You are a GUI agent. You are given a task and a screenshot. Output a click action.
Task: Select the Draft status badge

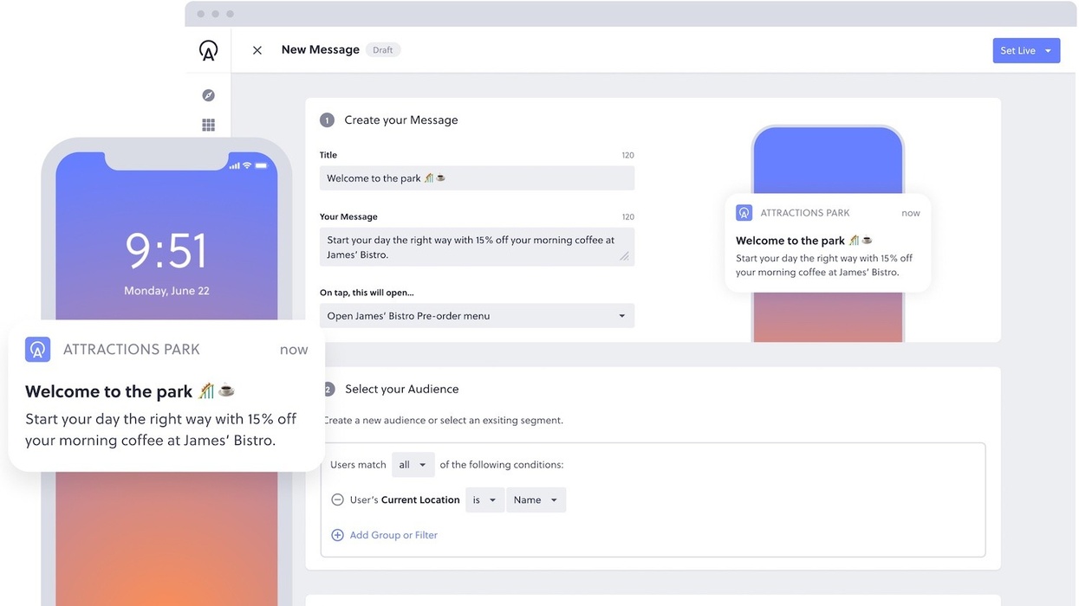point(383,50)
